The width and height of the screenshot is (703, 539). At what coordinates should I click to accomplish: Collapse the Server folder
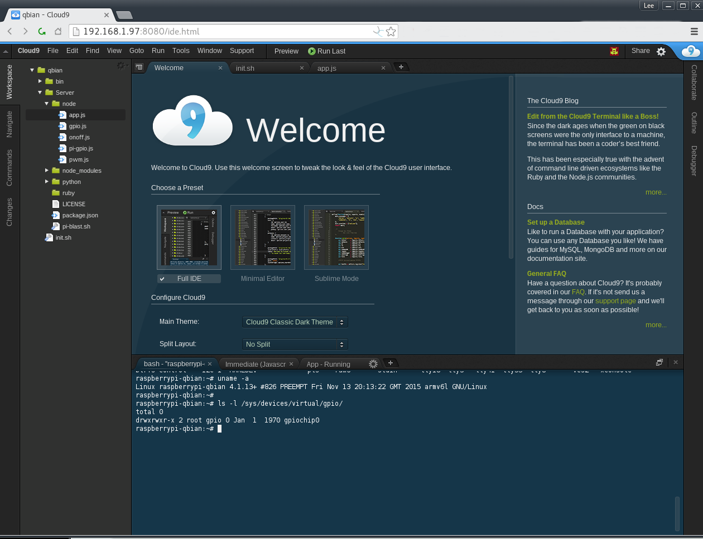click(x=40, y=93)
